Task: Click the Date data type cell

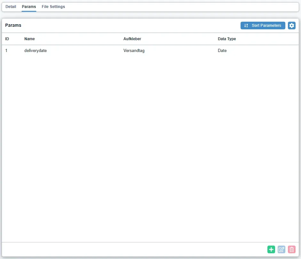Action: coord(222,50)
